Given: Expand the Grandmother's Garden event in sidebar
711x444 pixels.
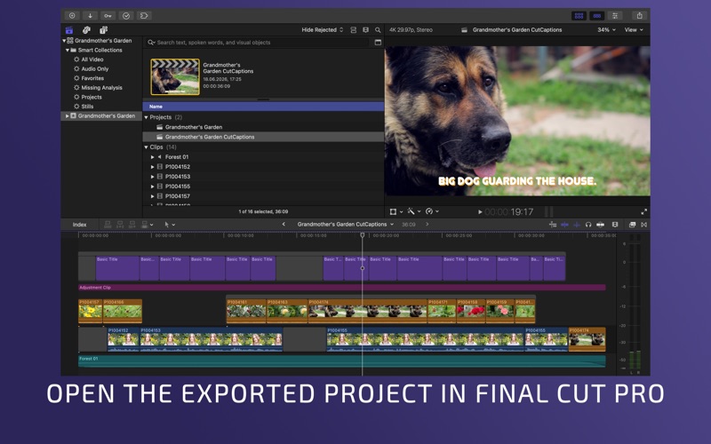Looking at the screenshot, I should click(68, 116).
